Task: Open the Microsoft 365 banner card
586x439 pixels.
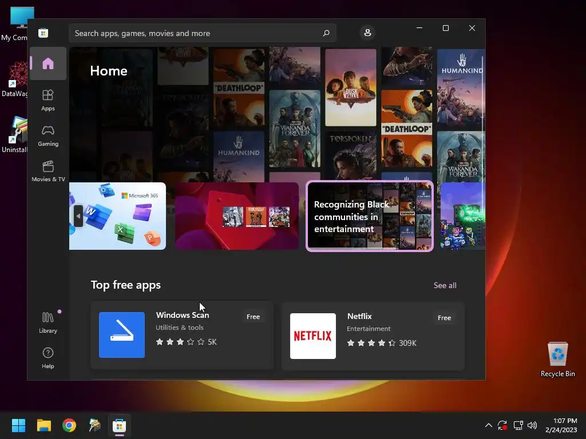Action: pos(117,215)
